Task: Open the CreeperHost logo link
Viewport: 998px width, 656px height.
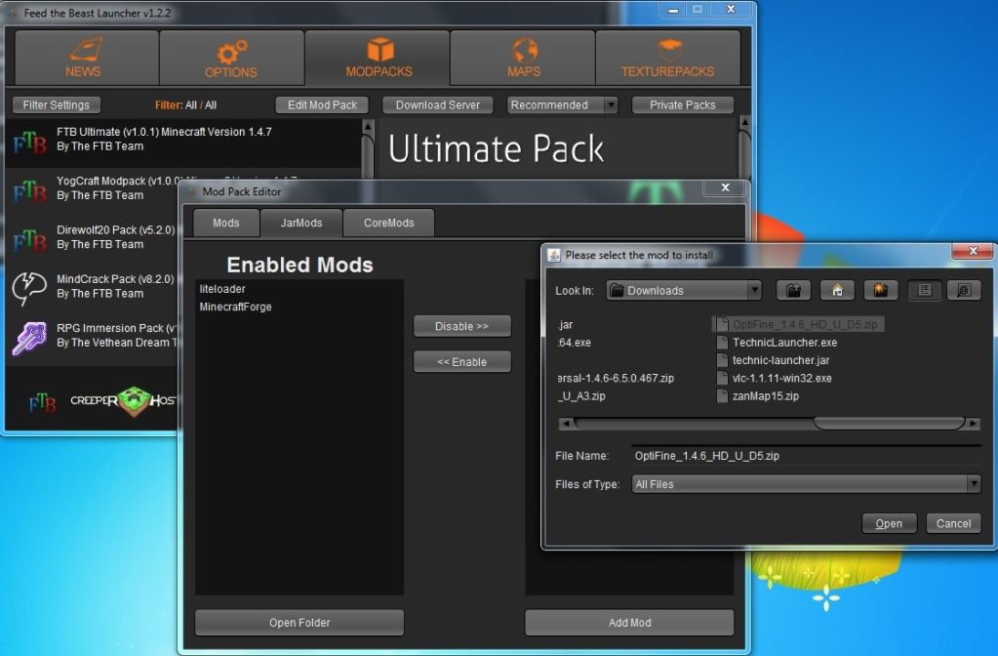Action: point(122,401)
